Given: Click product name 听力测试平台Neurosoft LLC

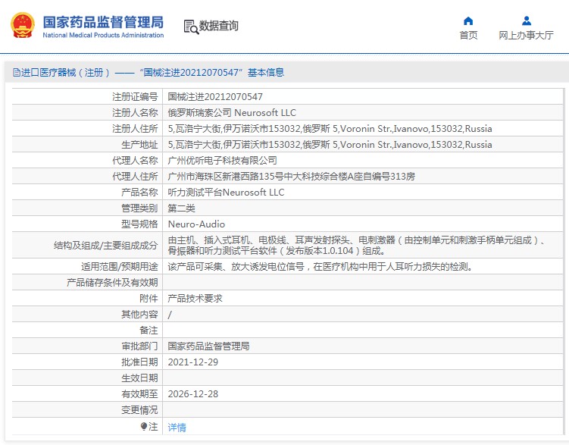Looking at the screenshot, I should click(x=226, y=193).
